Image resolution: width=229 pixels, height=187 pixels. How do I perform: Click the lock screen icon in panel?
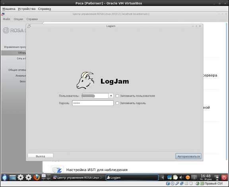pos(217,177)
